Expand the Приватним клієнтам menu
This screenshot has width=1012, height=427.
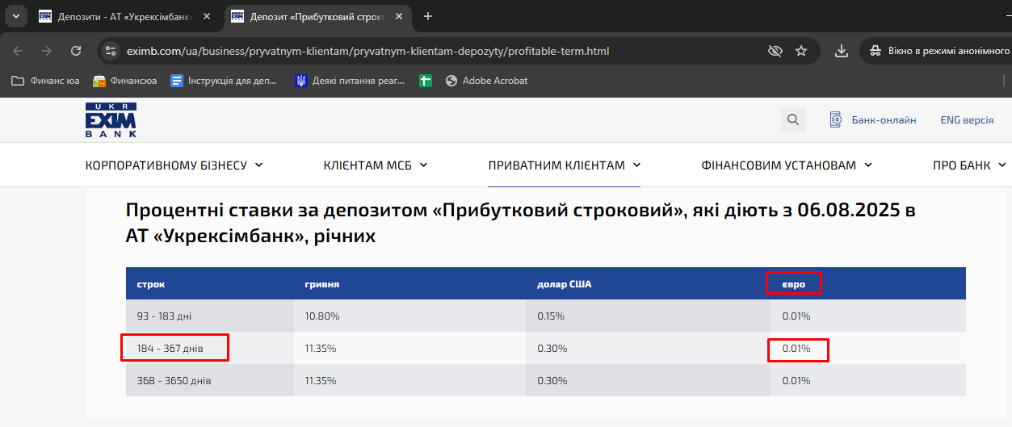point(565,165)
